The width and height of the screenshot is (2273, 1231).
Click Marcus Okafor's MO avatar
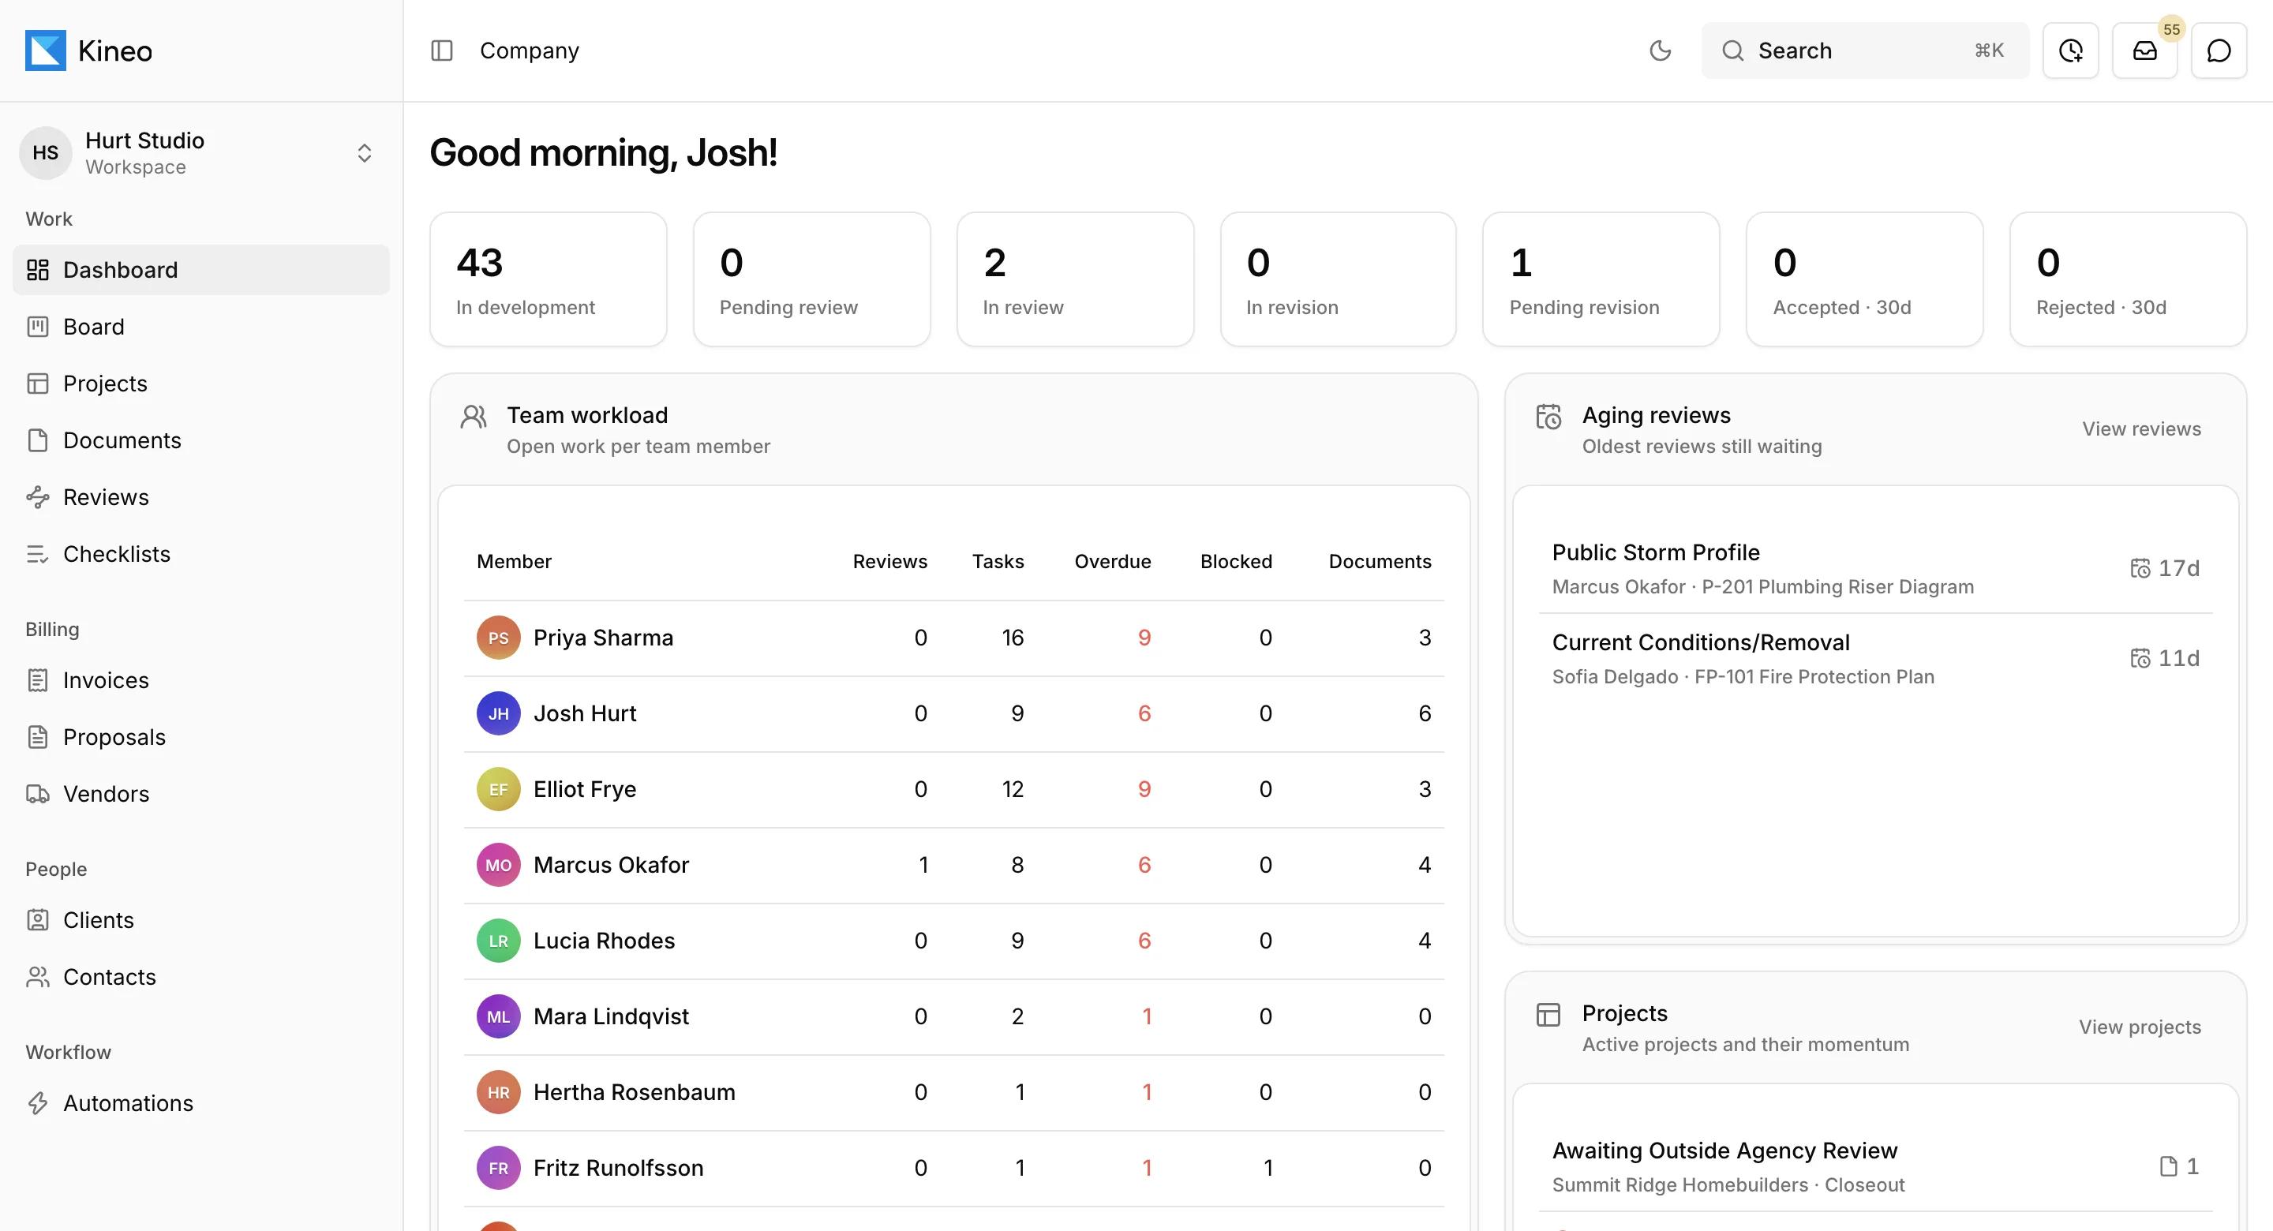tap(499, 866)
